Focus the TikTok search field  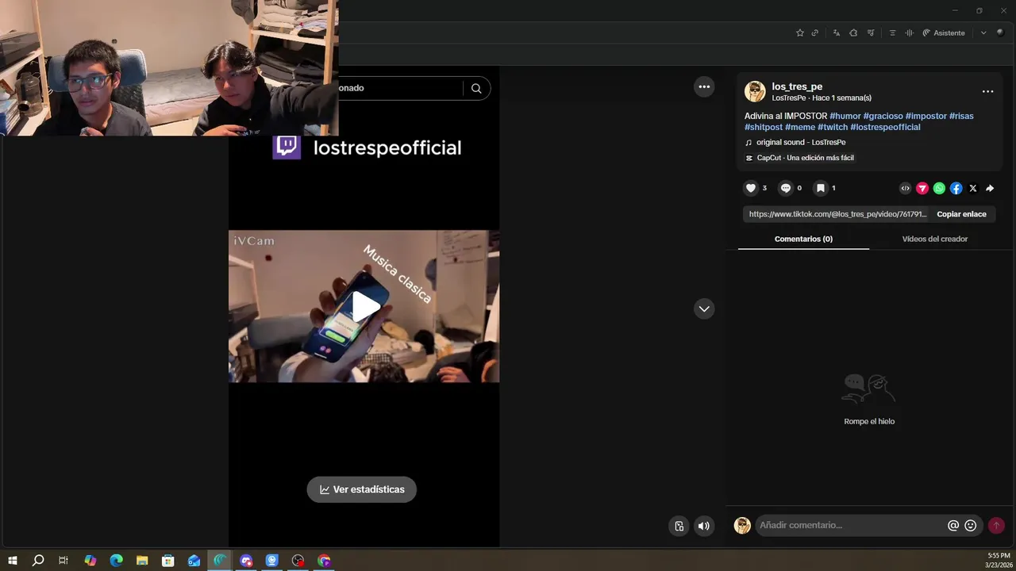[x=400, y=88]
